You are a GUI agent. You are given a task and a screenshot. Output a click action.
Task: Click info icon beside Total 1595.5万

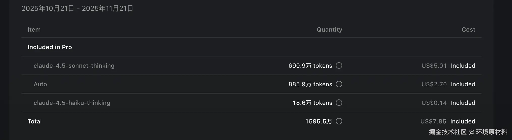click(339, 121)
